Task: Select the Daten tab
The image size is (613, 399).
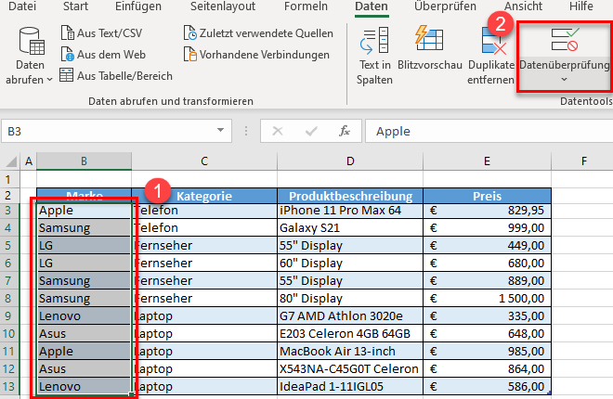Action: click(372, 6)
